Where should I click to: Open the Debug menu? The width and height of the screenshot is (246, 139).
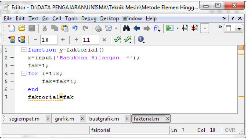[89, 19]
